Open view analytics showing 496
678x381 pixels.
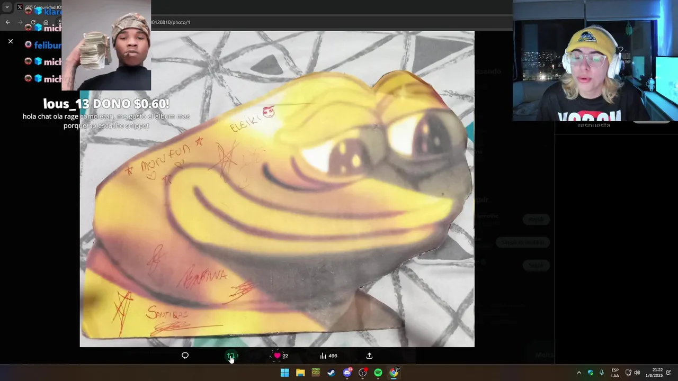328,356
